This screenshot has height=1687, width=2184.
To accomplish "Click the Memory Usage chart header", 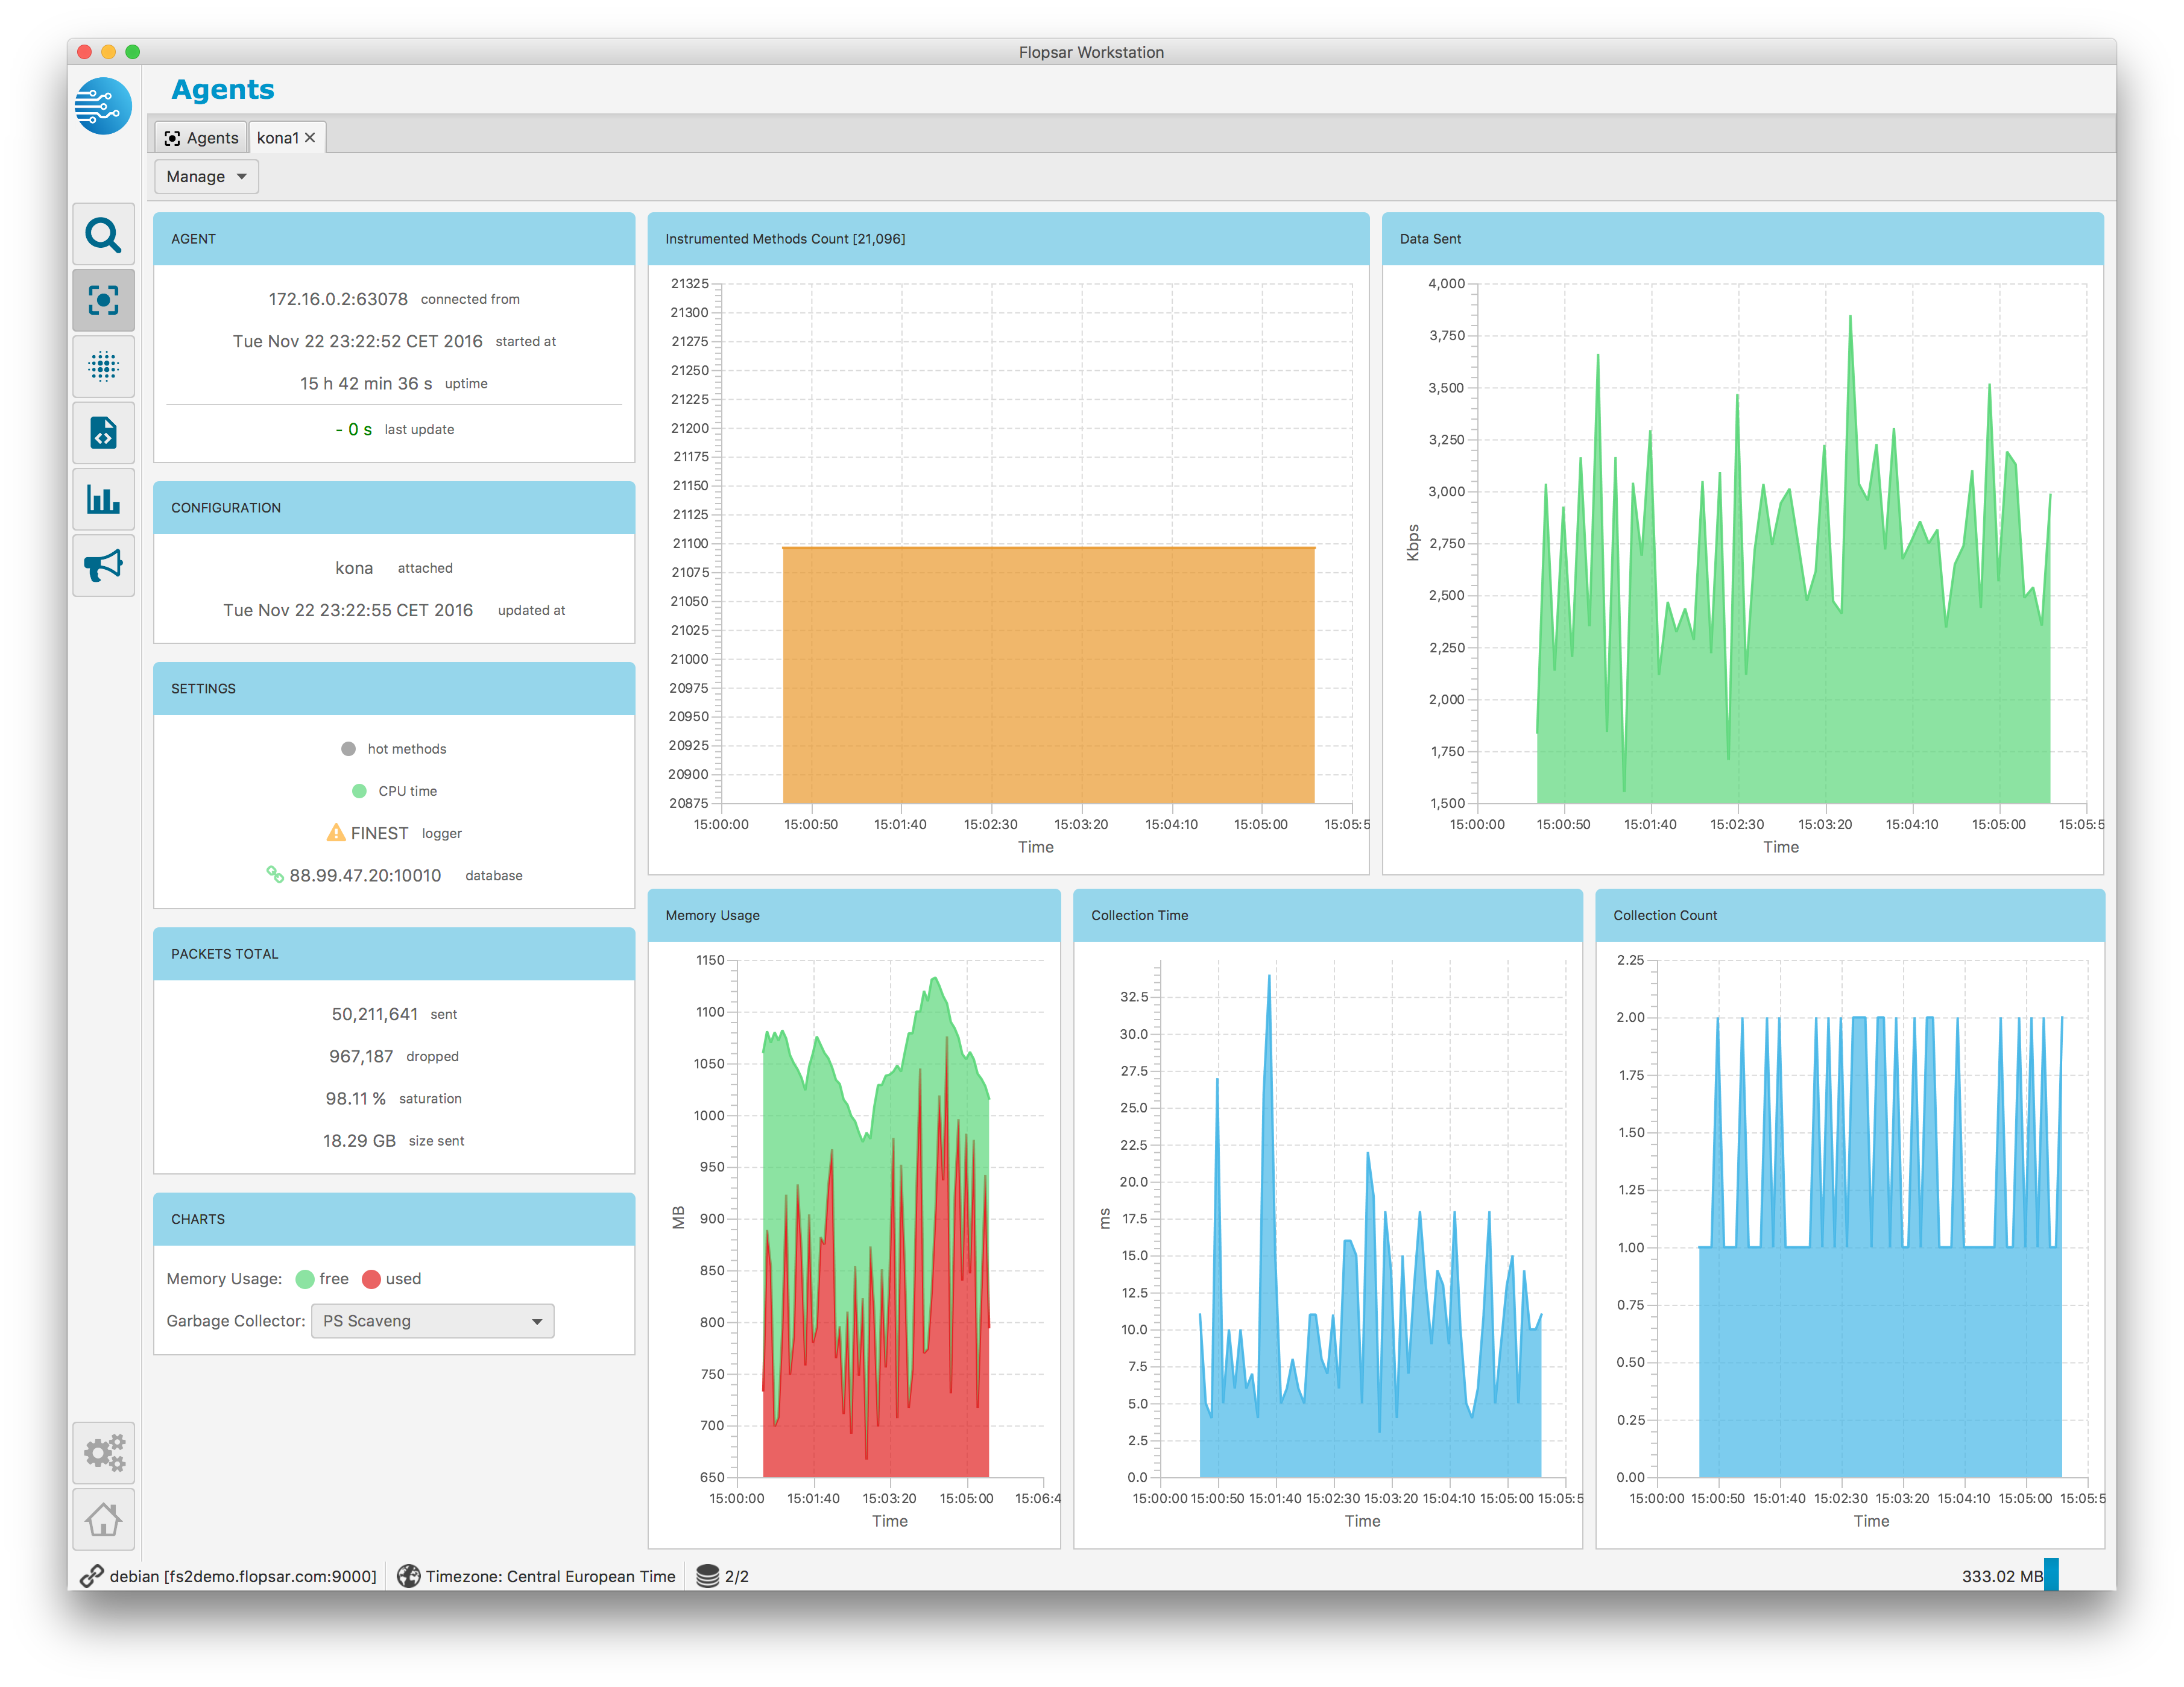I will point(854,915).
